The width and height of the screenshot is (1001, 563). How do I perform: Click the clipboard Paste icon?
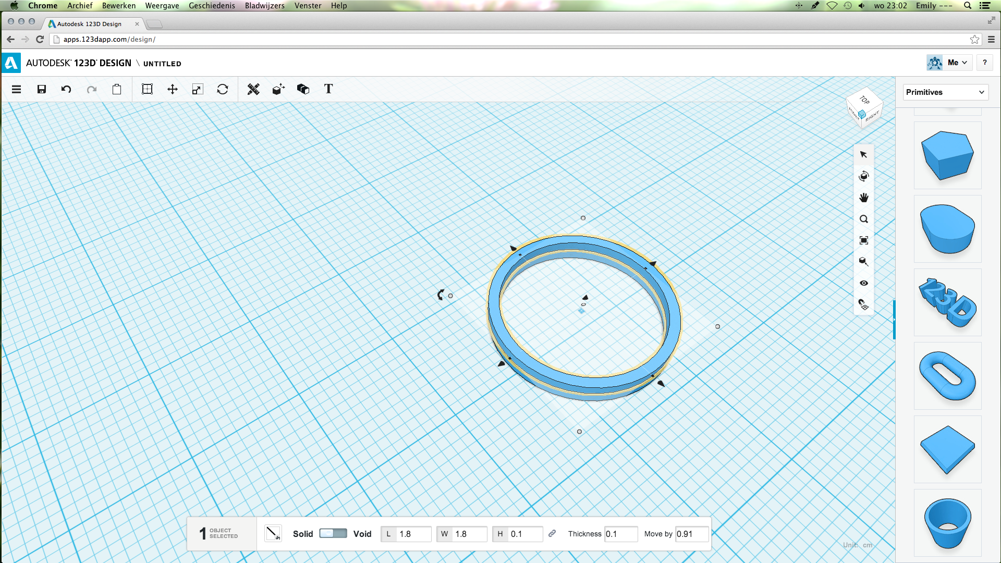[117, 89]
